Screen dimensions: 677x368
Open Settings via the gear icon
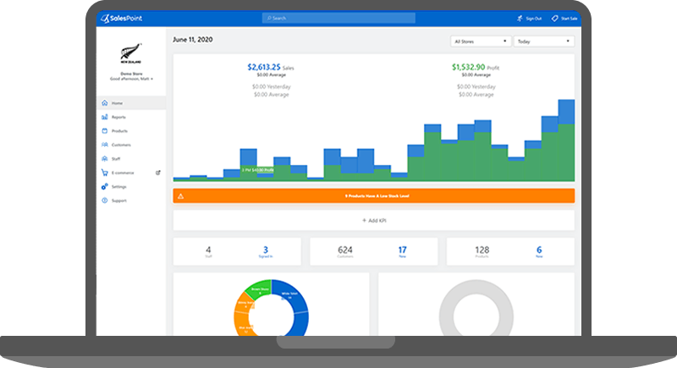tap(104, 186)
